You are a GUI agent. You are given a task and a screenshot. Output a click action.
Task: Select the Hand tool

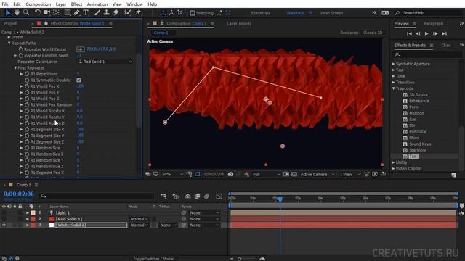click(x=17, y=12)
